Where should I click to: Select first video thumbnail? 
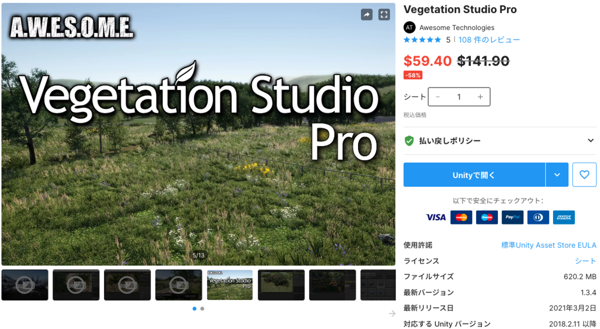25,285
